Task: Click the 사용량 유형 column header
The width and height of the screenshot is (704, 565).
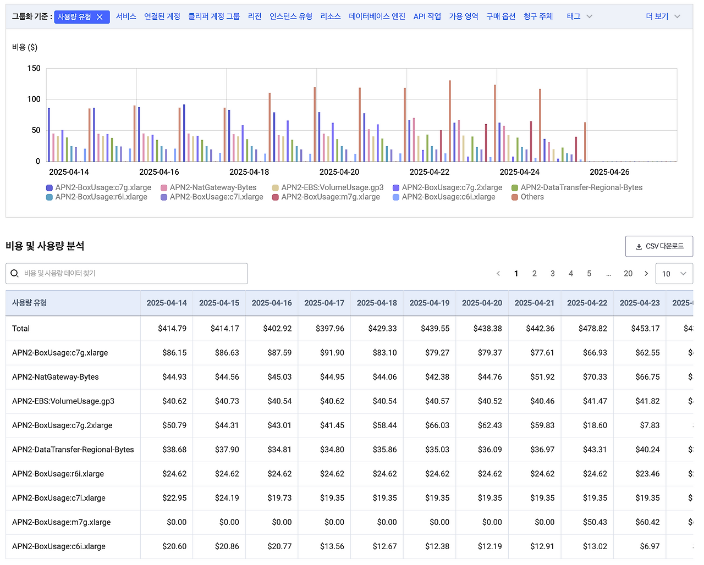Action: coord(73,303)
